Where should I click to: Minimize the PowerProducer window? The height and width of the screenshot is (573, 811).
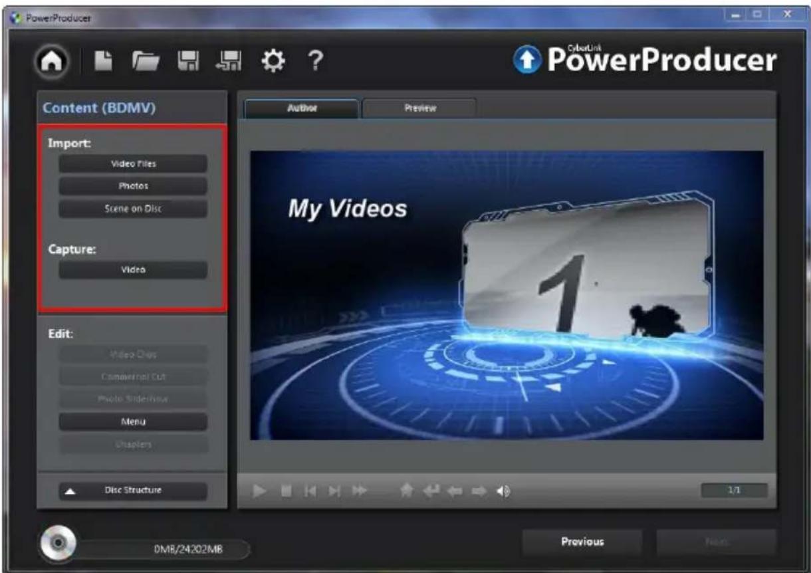click(x=734, y=15)
